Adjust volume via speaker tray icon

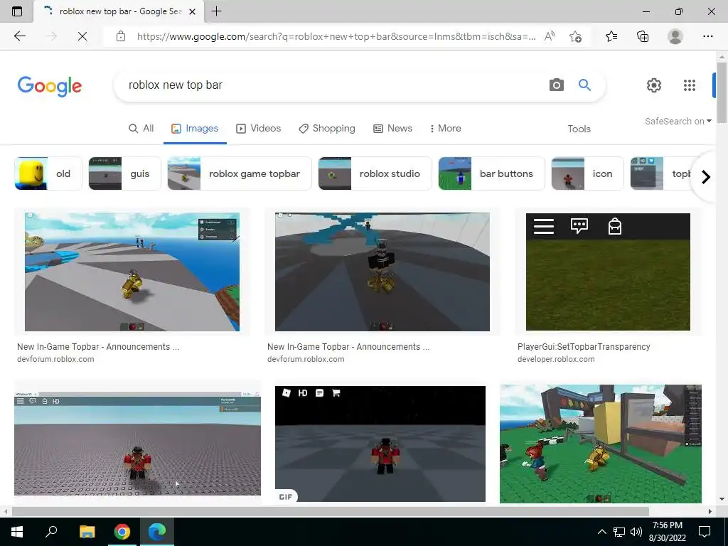coord(636,532)
